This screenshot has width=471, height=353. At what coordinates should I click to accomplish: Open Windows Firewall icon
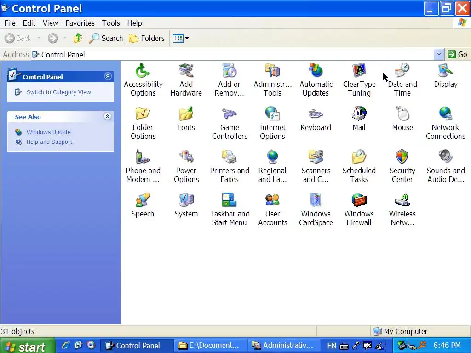tap(359, 200)
